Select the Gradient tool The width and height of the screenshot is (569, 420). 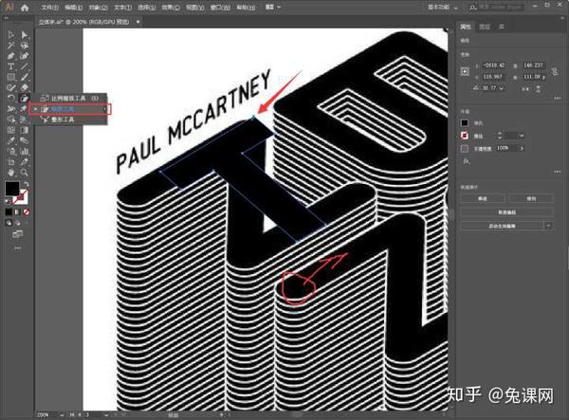[x=25, y=130]
